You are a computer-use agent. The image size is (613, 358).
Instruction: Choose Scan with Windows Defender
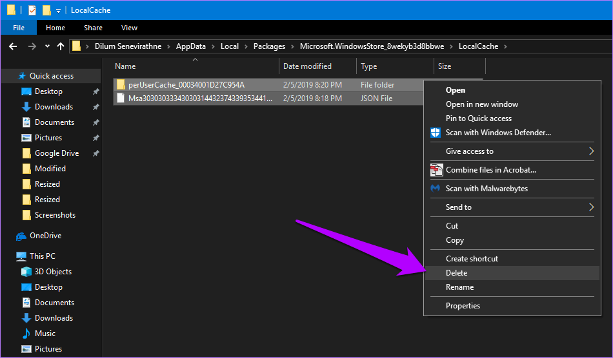click(x=512, y=133)
